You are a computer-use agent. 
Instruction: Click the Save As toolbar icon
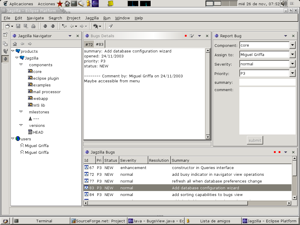click(26, 26)
